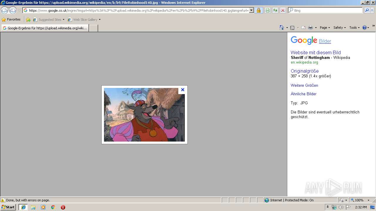This screenshot has height=211, width=376.
Task: Click the 2:32 PM system clock
Action: 361,207
